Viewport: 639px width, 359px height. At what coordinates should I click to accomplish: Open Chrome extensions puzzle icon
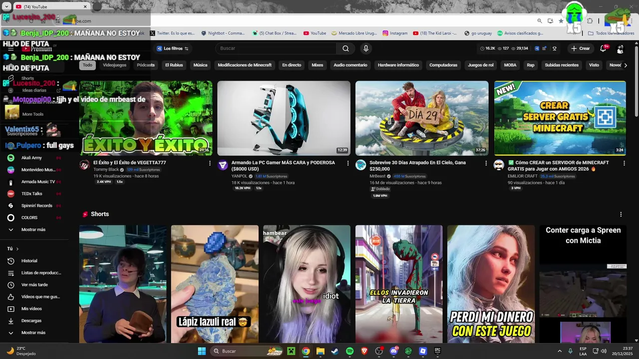click(x=590, y=21)
